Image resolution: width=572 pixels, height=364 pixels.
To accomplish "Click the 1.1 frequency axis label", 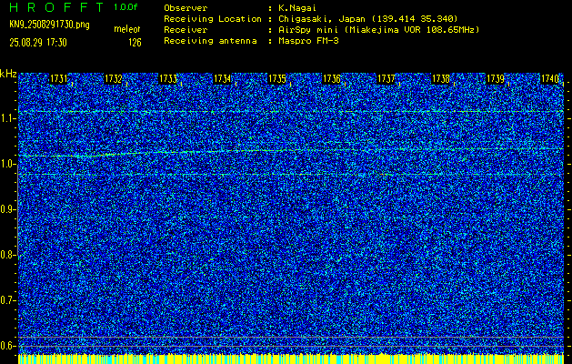I will [7, 118].
